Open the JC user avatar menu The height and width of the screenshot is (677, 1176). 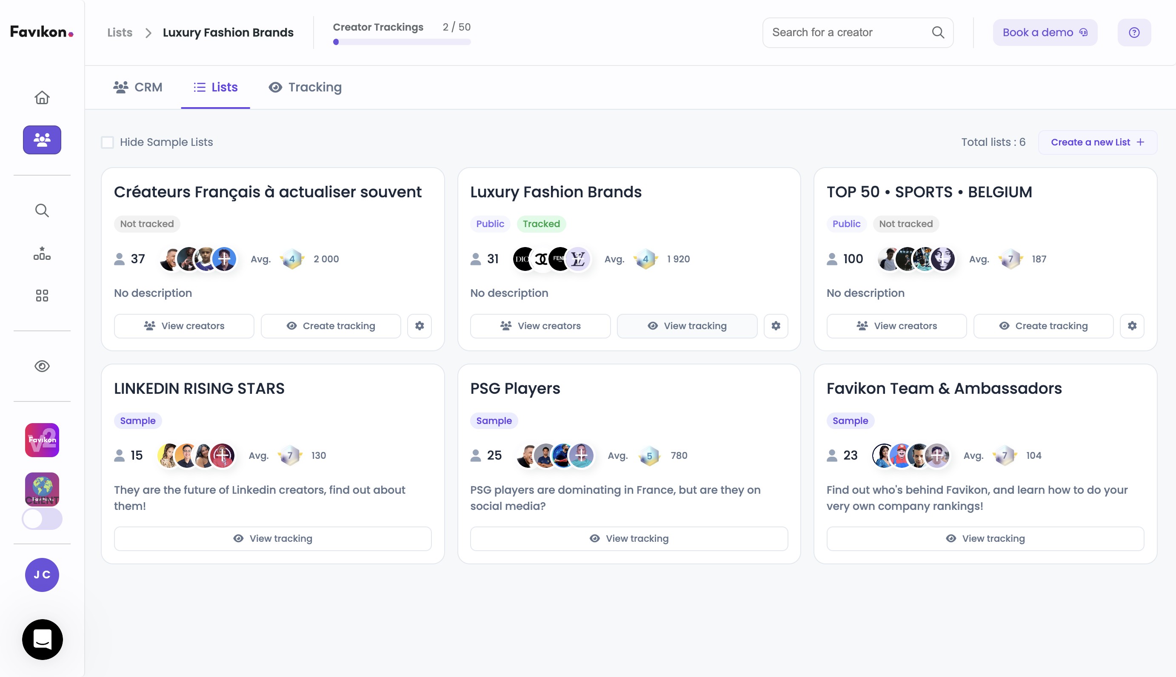coord(42,575)
